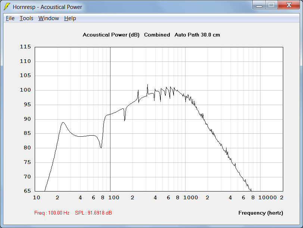Click the 10000 frequency axis label
This screenshot has width=303, height=228.
268,197
